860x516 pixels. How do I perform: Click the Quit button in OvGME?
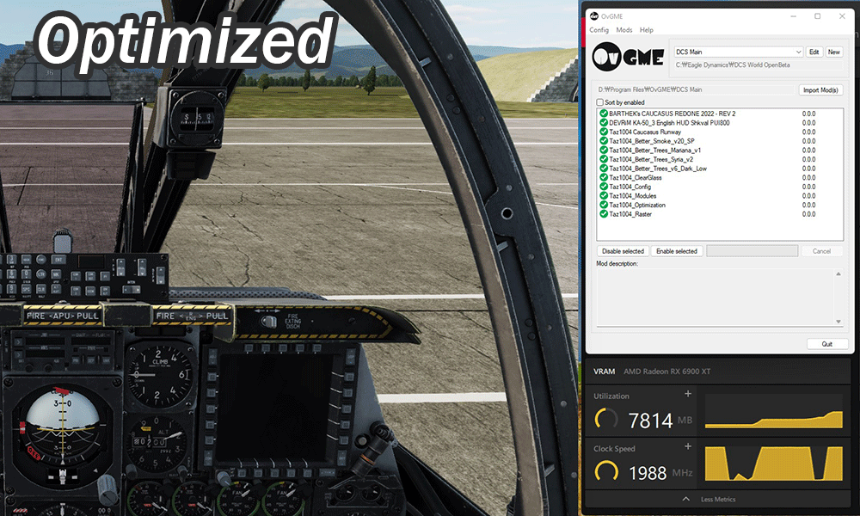point(827,344)
